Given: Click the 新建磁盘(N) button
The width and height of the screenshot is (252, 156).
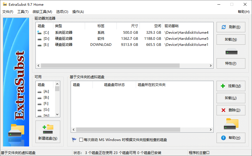Looking at the screenshot, I should [48, 132].
